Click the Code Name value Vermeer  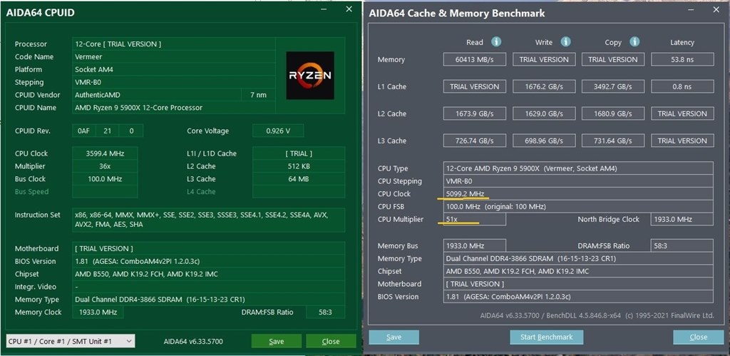174,56
